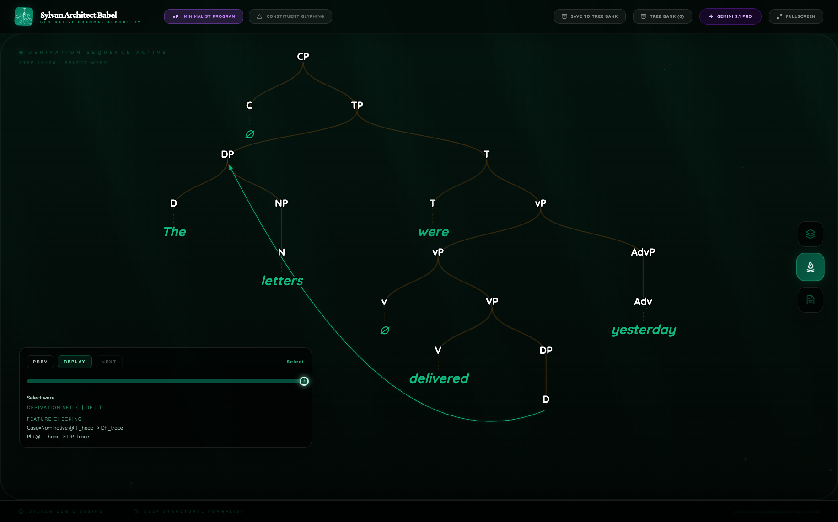Select the AdvP node in the tree
Viewport: 838px width, 522px height.
[643, 252]
